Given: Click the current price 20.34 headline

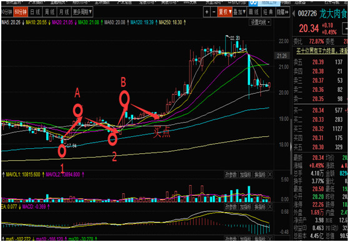Looking at the screenshot, I should pos(309,29).
